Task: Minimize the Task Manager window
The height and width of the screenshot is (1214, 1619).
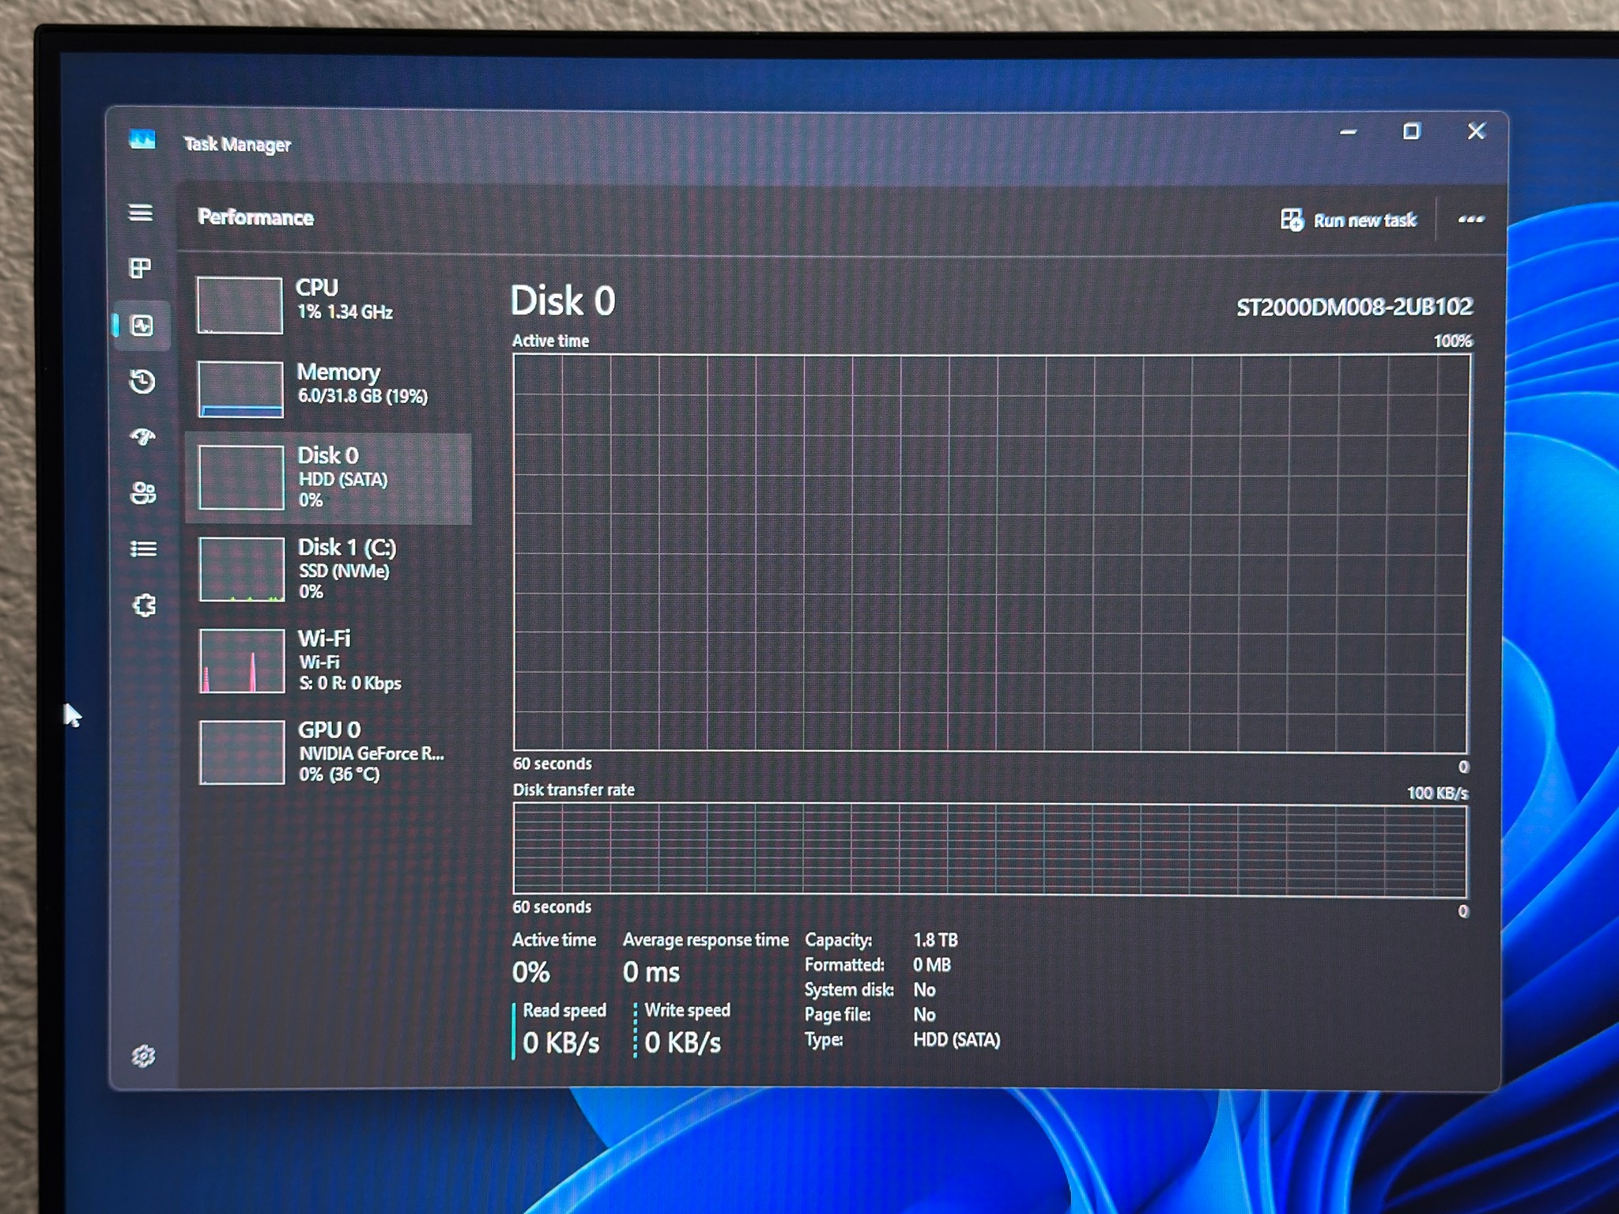Action: point(1349,132)
